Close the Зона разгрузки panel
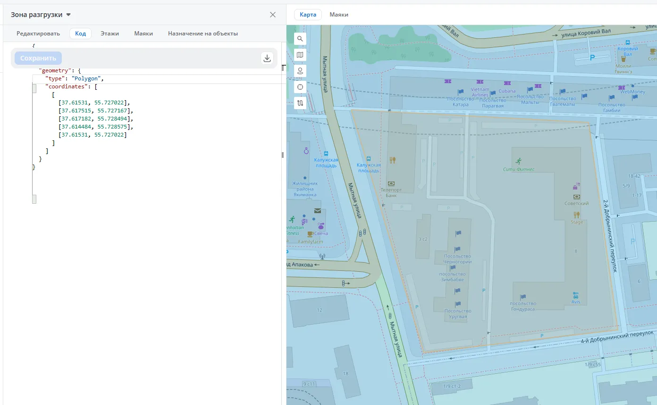657x405 pixels. [x=273, y=15]
